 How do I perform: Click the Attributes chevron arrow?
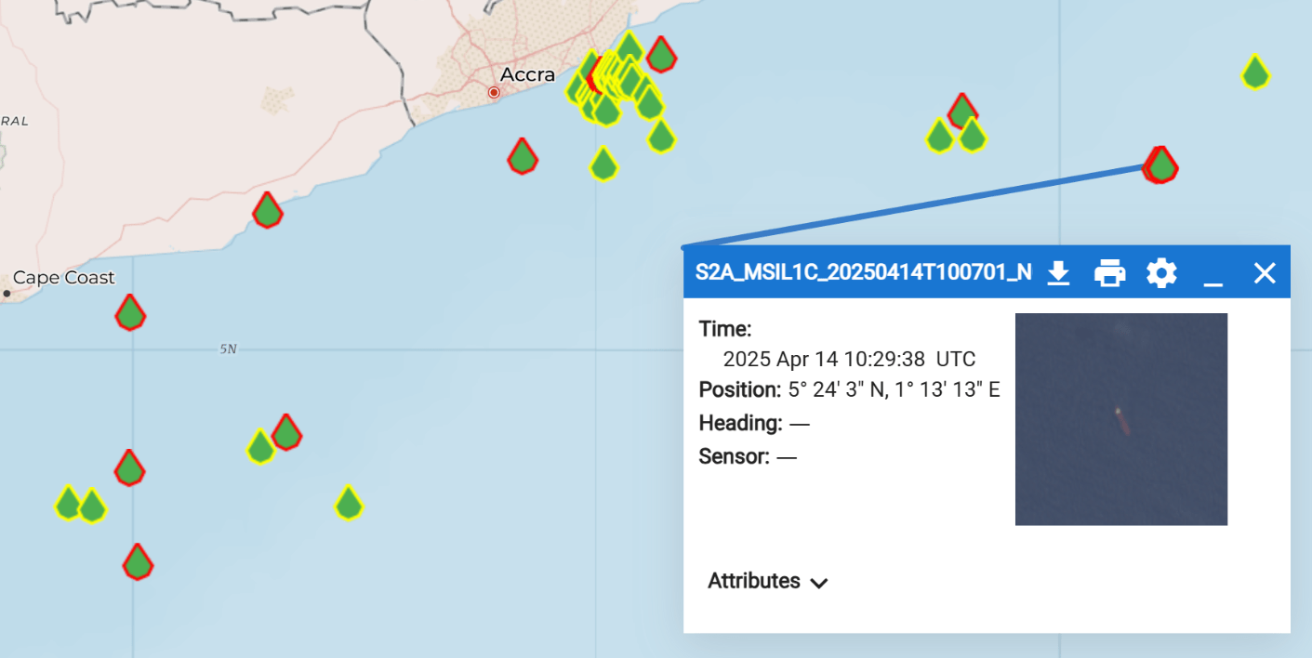tap(819, 584)
